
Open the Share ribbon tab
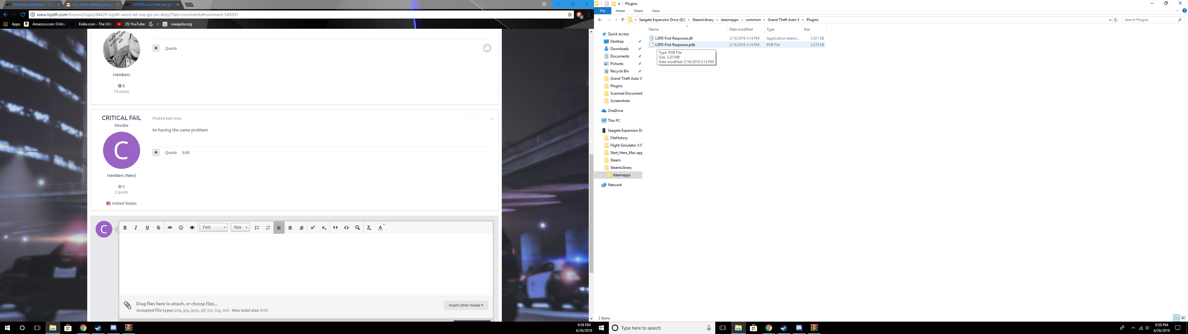pos(638,11)
